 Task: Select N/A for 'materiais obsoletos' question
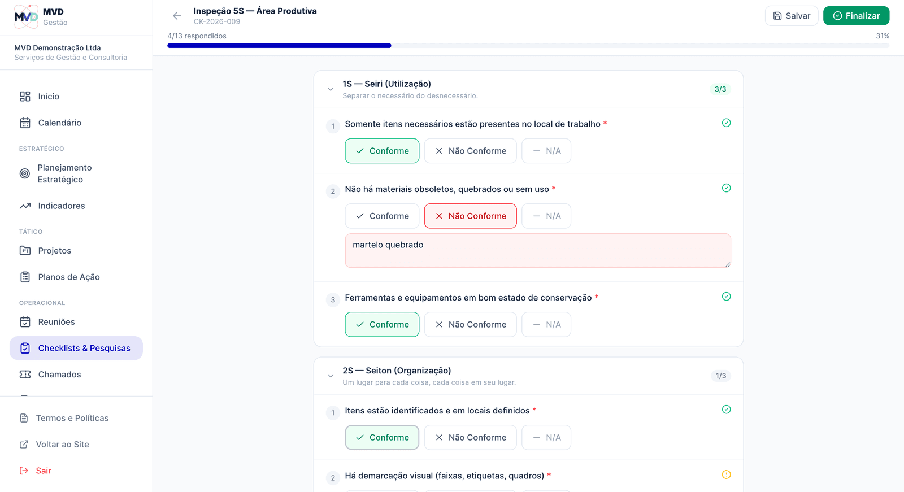coord(546,216)
